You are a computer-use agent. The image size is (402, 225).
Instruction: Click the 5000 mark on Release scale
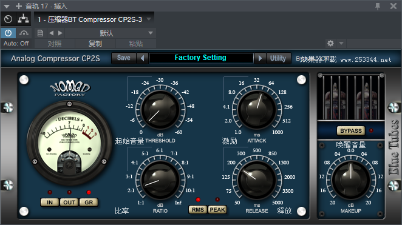click(x=278, y=203)
